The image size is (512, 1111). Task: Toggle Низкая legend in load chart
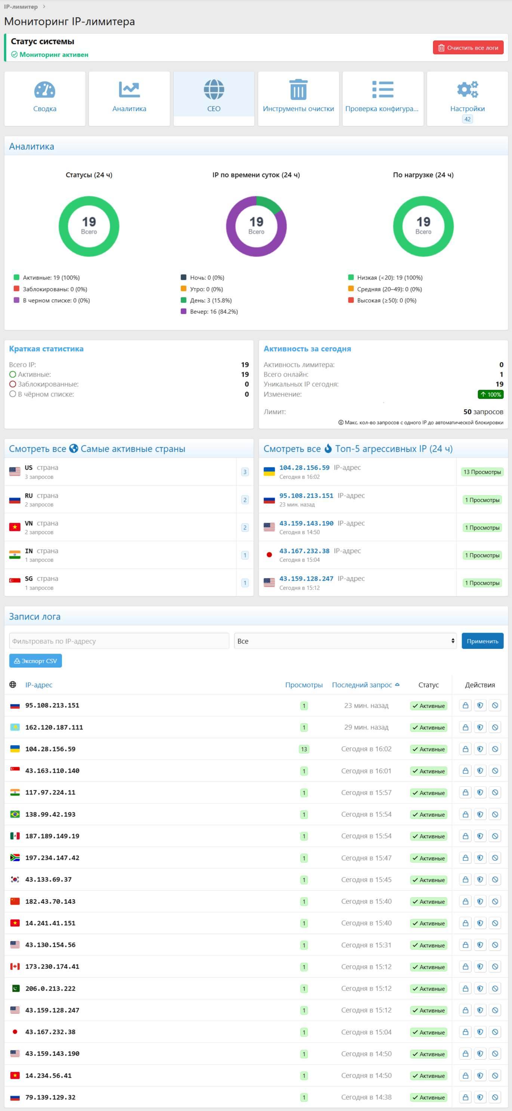(x=385, y=278)
